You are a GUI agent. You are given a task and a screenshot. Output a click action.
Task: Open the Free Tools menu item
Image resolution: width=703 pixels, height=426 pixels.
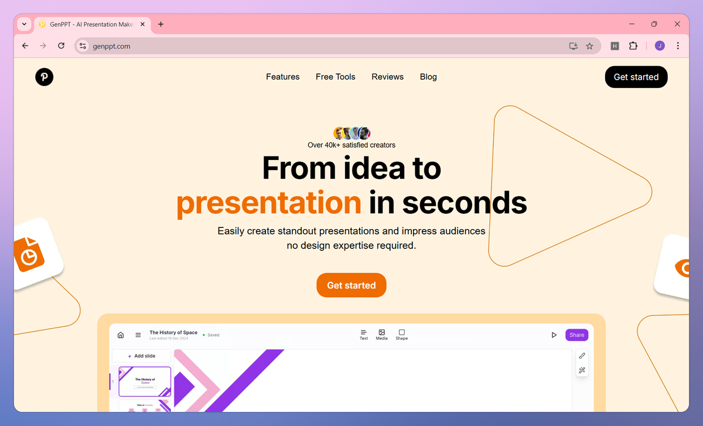(x=335, y=77)
